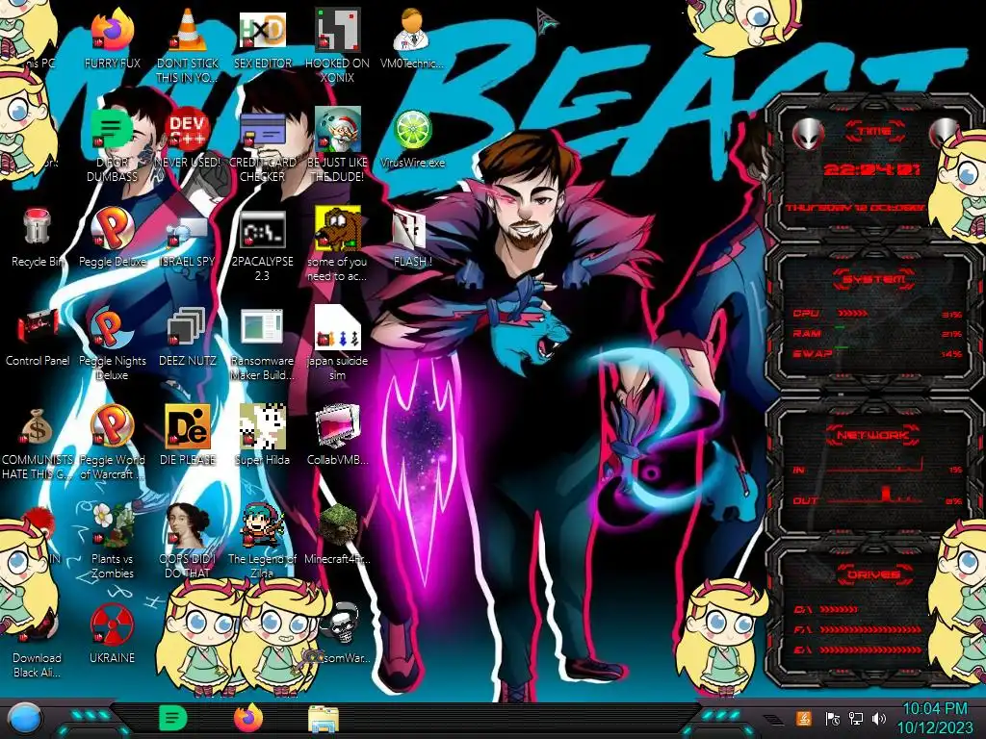
Task: Open the Start orb button
Action: coord(25,719)
